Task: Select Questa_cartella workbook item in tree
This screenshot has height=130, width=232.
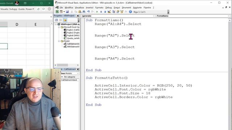Action: click(72, 38)
